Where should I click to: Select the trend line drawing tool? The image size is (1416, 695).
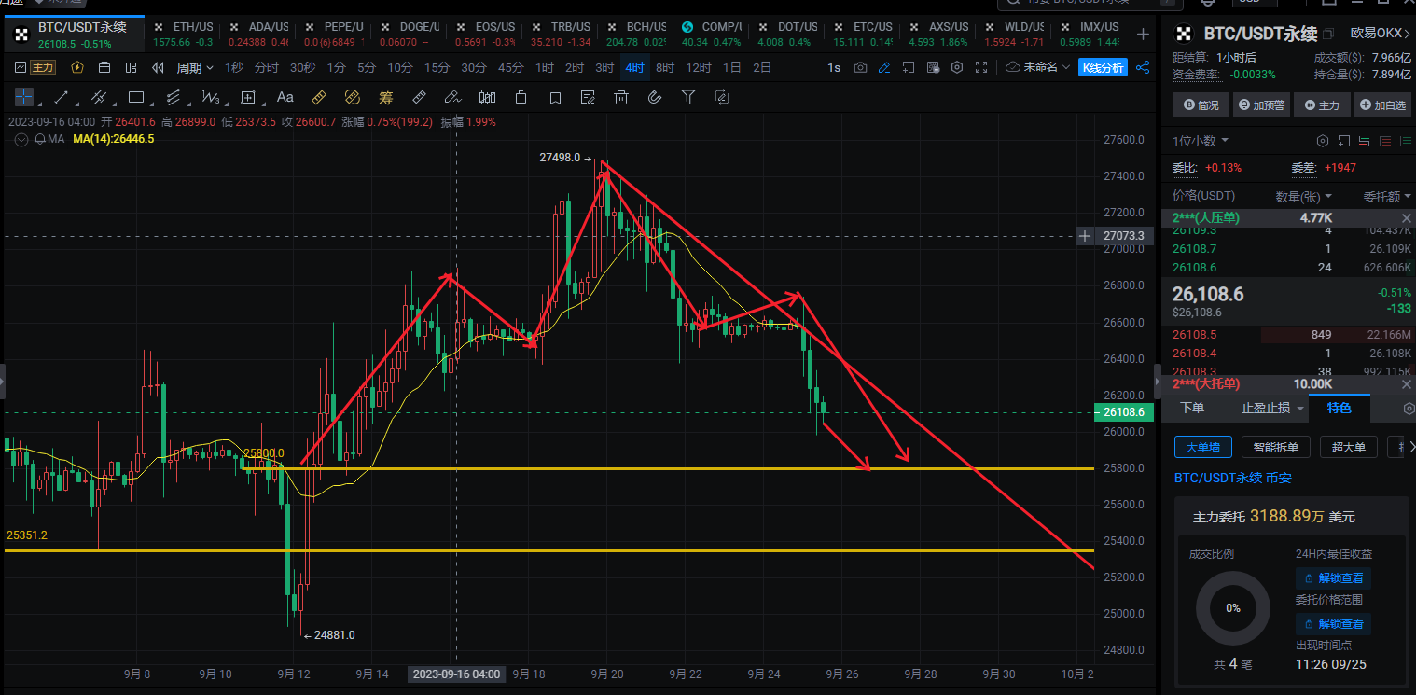pyautogui.click(x=62, y=97)
